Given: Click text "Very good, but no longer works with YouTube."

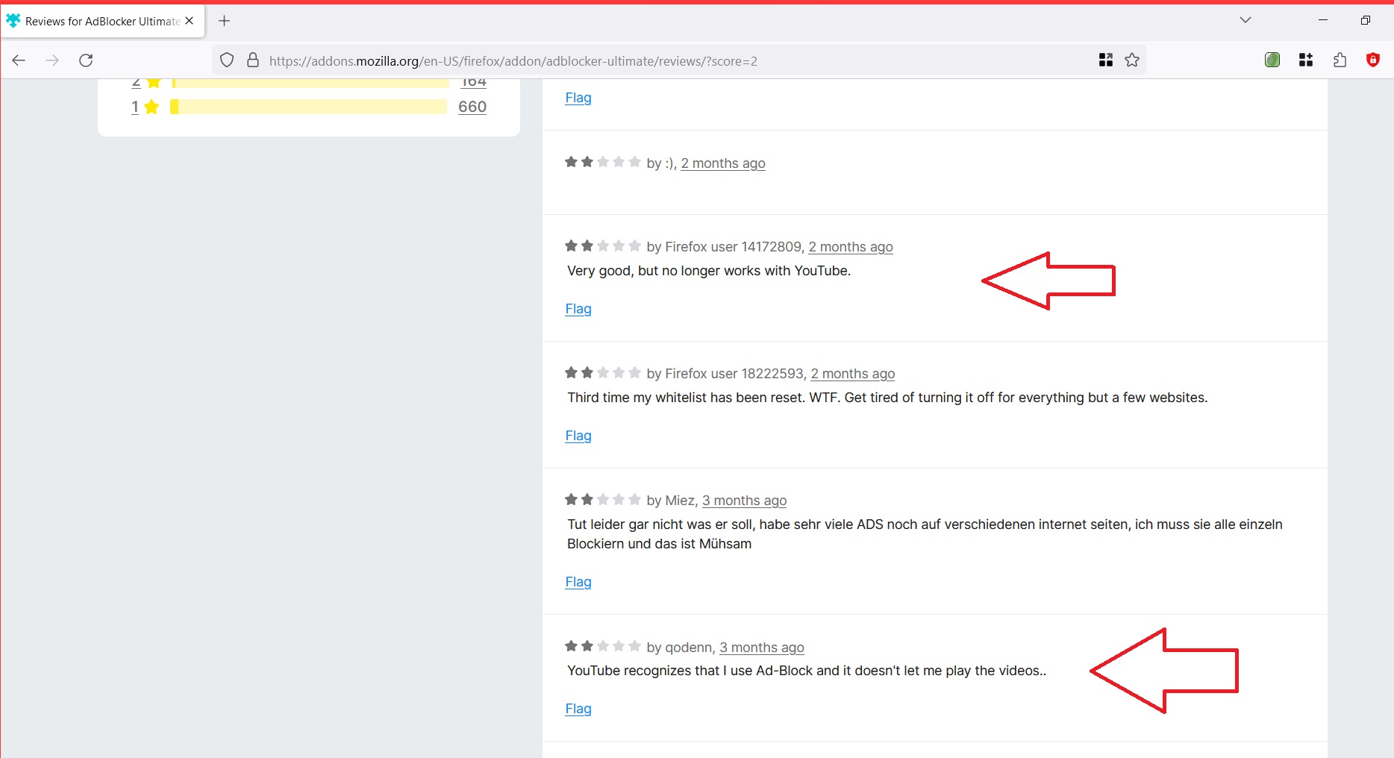Looking at the screenshot, I should 709,271.
